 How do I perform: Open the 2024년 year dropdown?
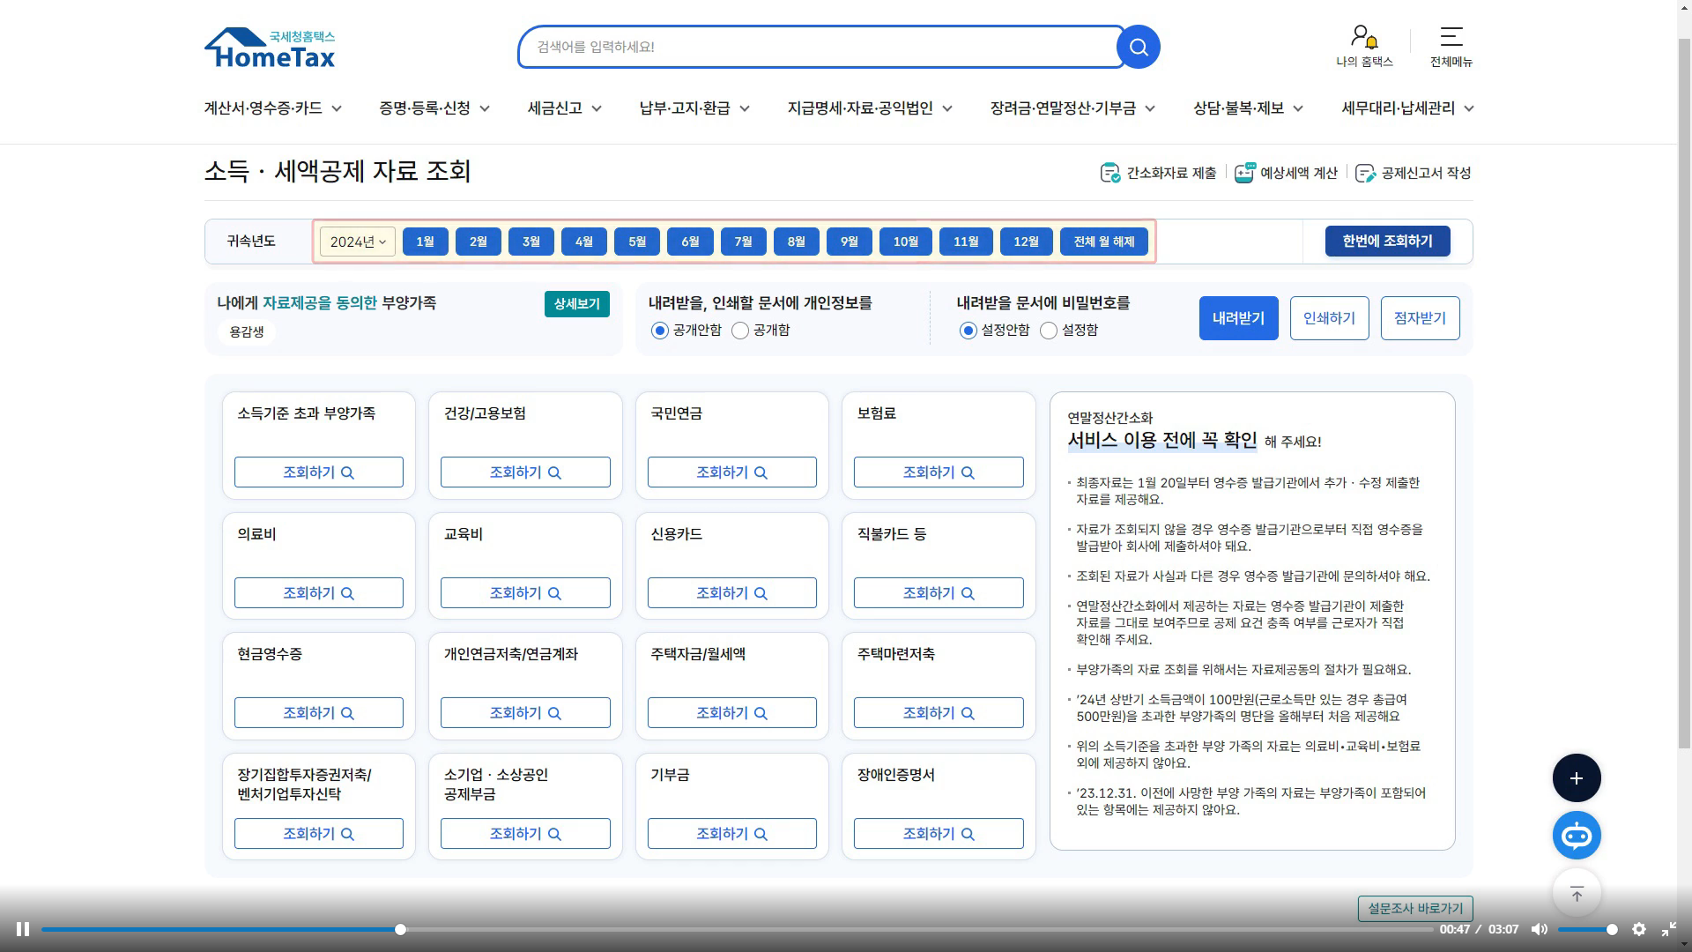coord(357,242)
